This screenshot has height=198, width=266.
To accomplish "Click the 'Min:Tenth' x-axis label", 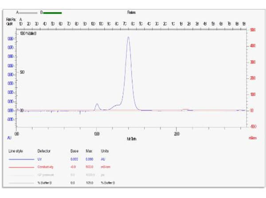I will pyautogui.click(x=132, y=139).
